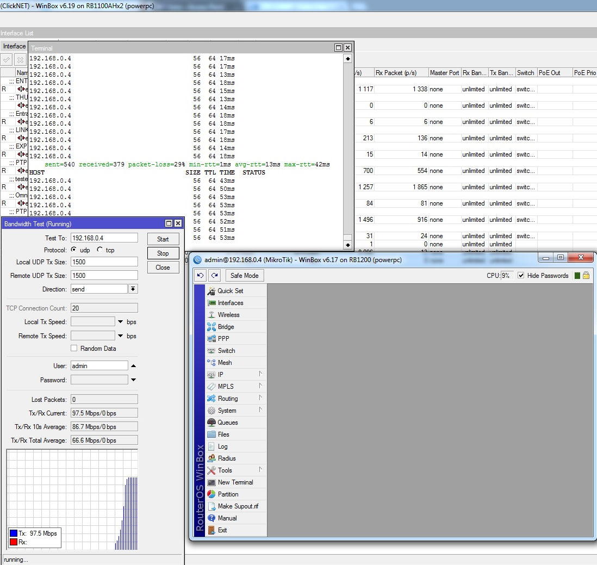Enable the Random Data checkbox
The height and width of the screenshot is (565, 597).
[x=74, y=349]
